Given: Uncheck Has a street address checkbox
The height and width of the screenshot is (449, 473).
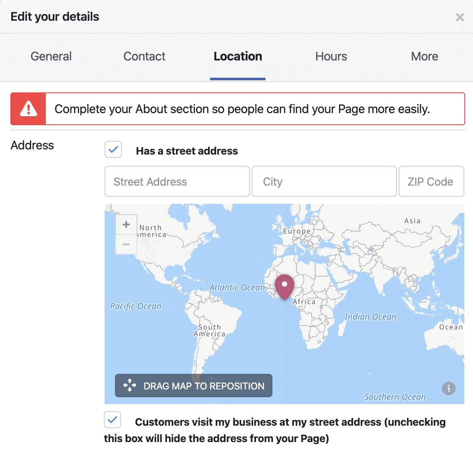Looking at the screenshot, I should tap(113, 150).
